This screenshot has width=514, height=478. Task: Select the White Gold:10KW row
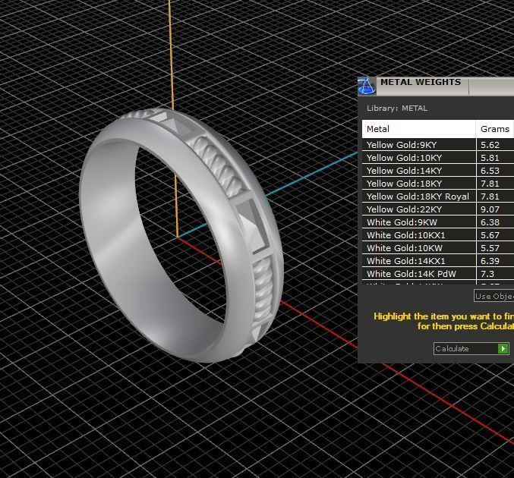tap(438, 248)
